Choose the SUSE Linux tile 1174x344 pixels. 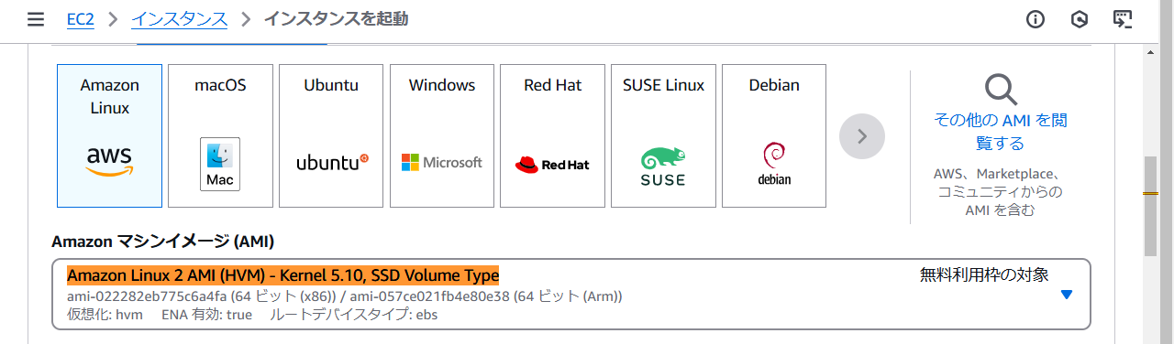664,136
